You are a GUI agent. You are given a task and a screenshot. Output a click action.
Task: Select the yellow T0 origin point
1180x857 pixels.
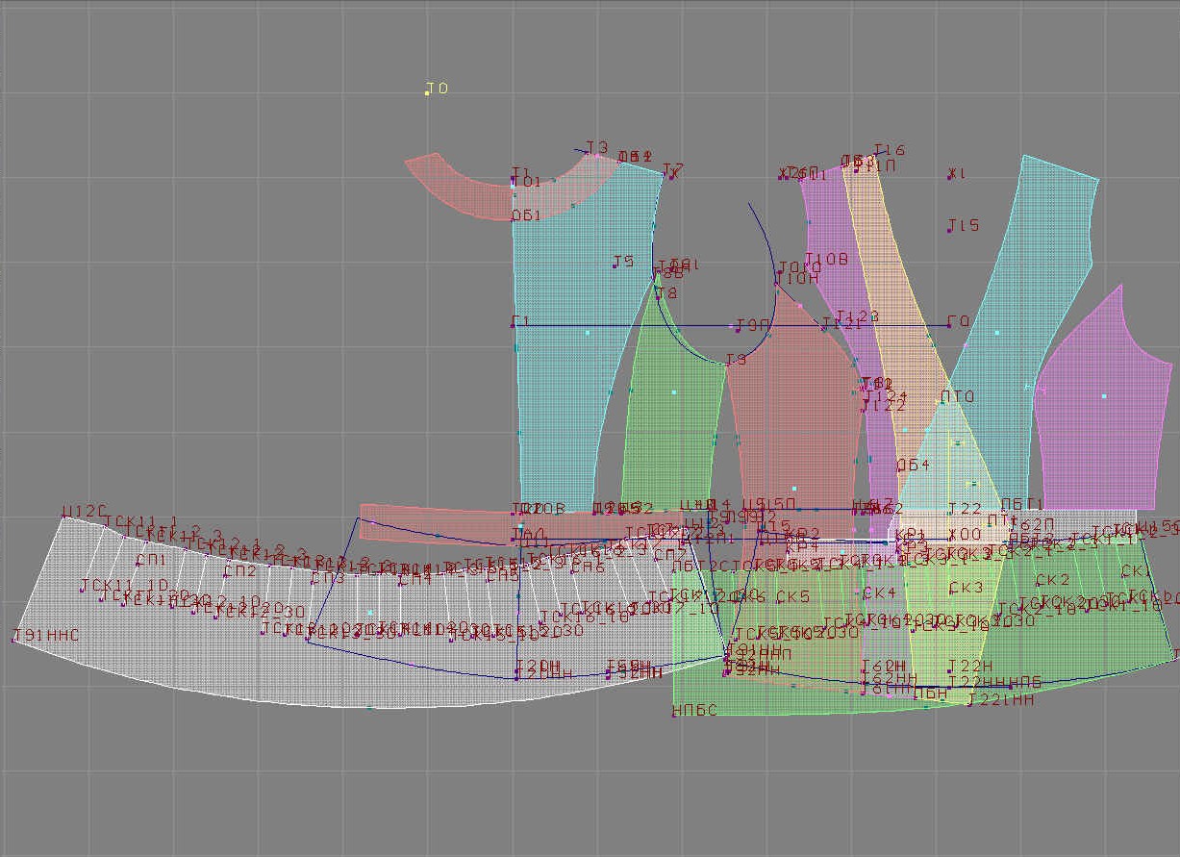coord(427,93)
